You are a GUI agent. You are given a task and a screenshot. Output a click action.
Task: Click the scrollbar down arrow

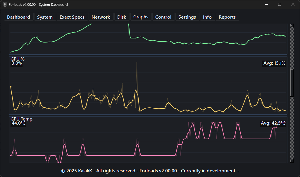[292, 161]
